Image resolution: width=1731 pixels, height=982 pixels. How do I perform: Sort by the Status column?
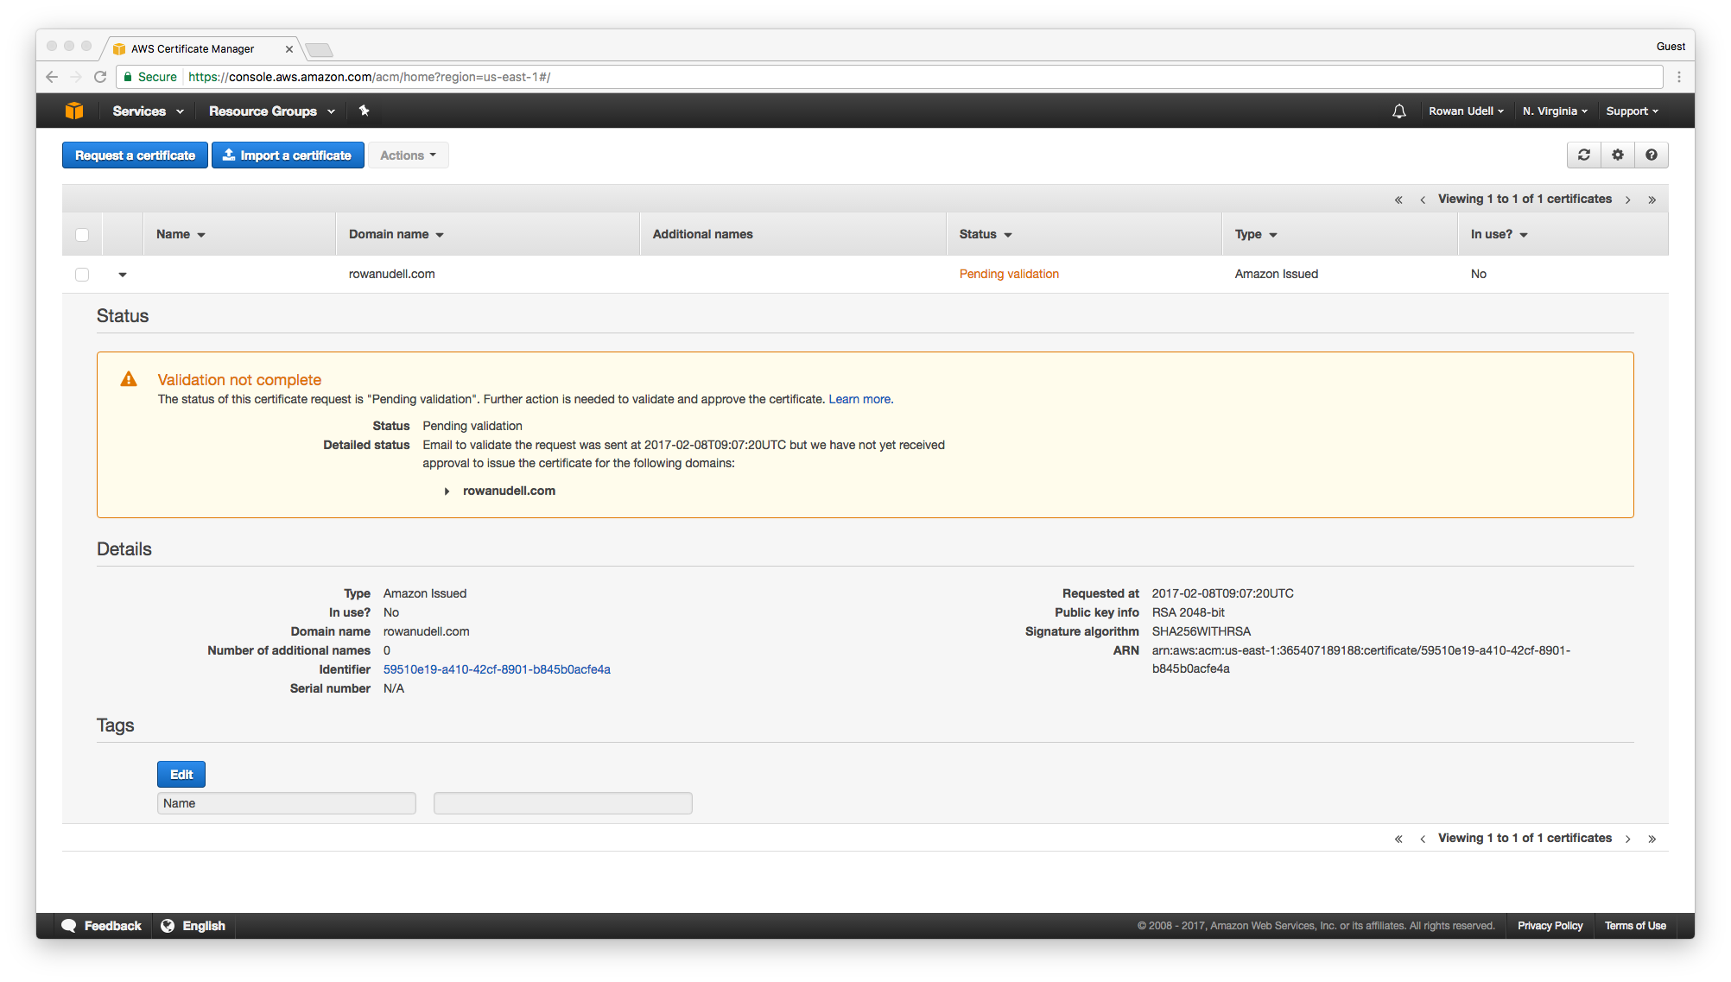point(986,235)
